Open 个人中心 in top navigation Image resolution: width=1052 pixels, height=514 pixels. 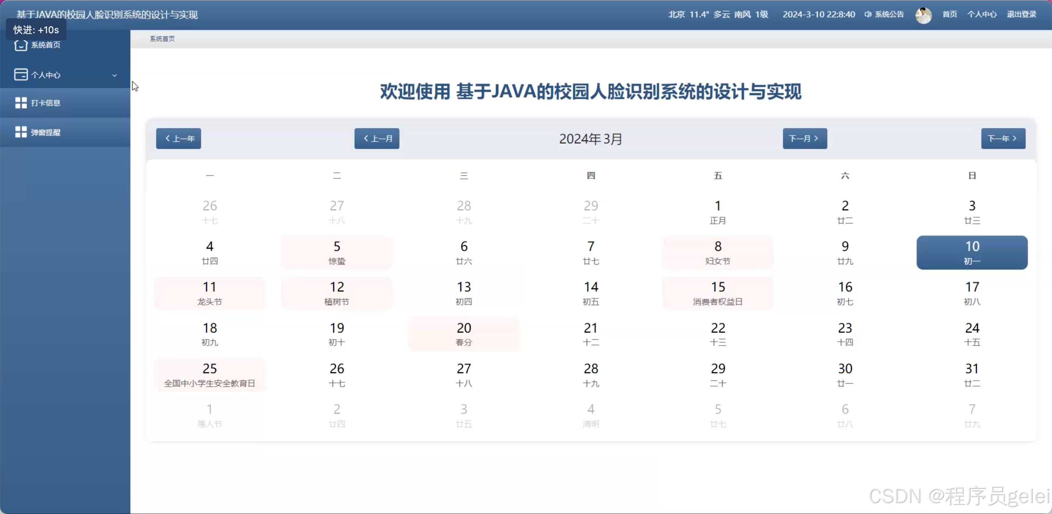(x=982, y=14)
